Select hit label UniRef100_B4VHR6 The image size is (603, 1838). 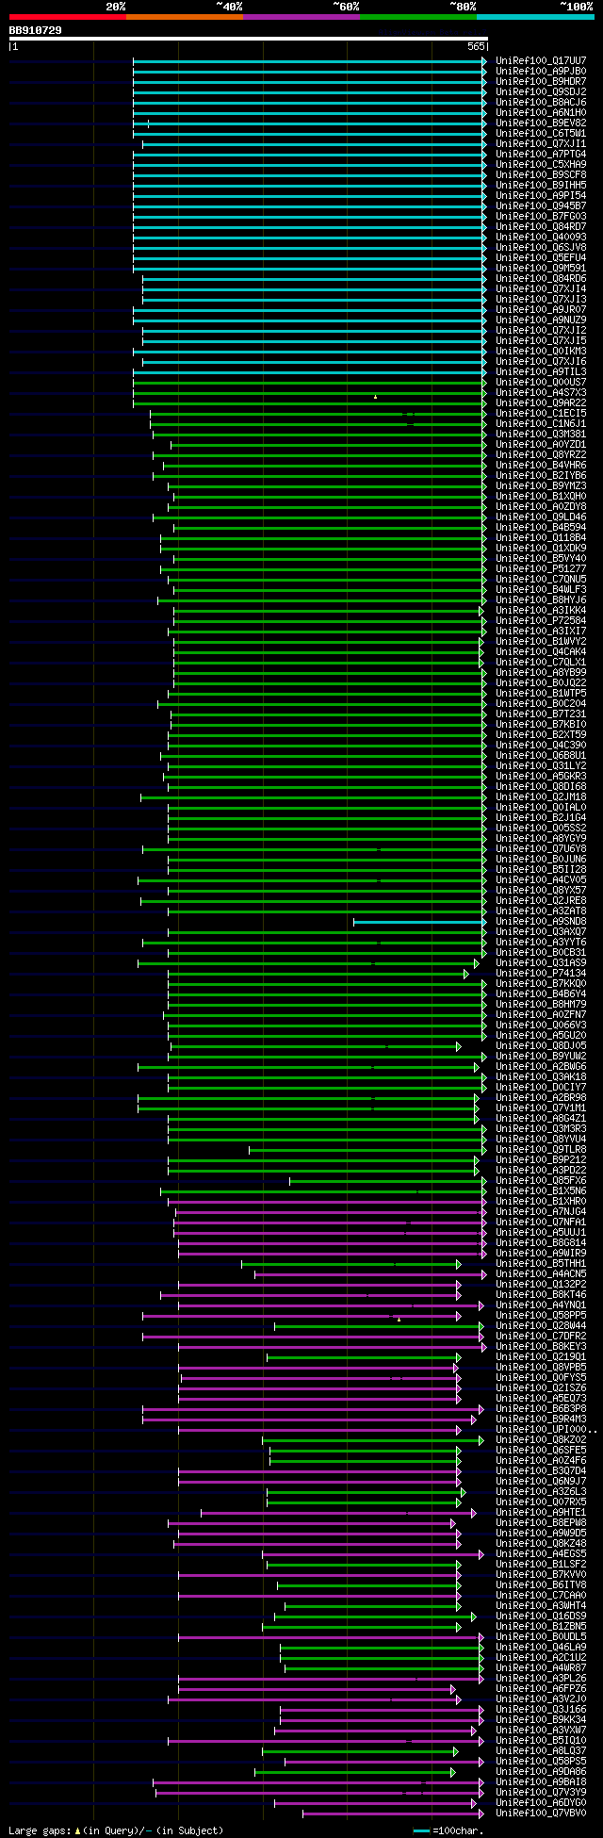click(541, 465)
